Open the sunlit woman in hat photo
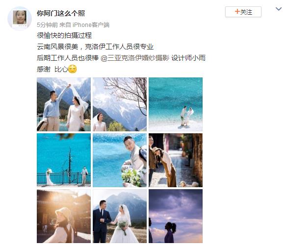Viewport: 287px width, 247px height. (x=64, y=216)
